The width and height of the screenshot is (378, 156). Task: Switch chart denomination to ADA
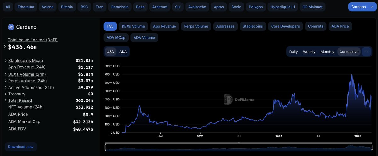(123, 52)
